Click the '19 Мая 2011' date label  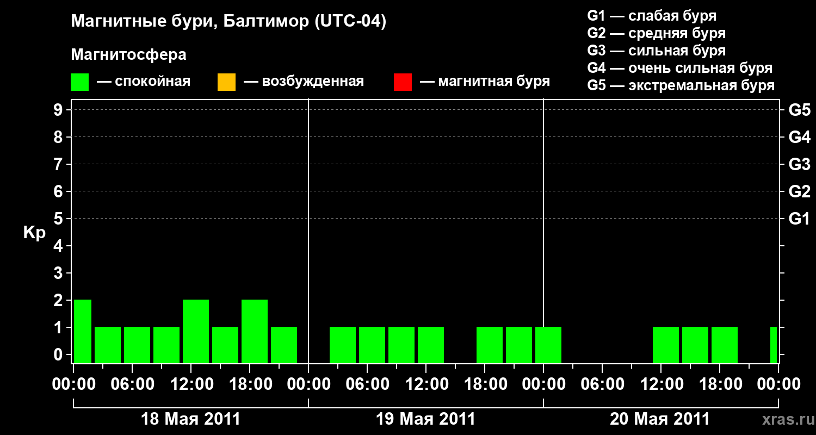pos(425,419)
